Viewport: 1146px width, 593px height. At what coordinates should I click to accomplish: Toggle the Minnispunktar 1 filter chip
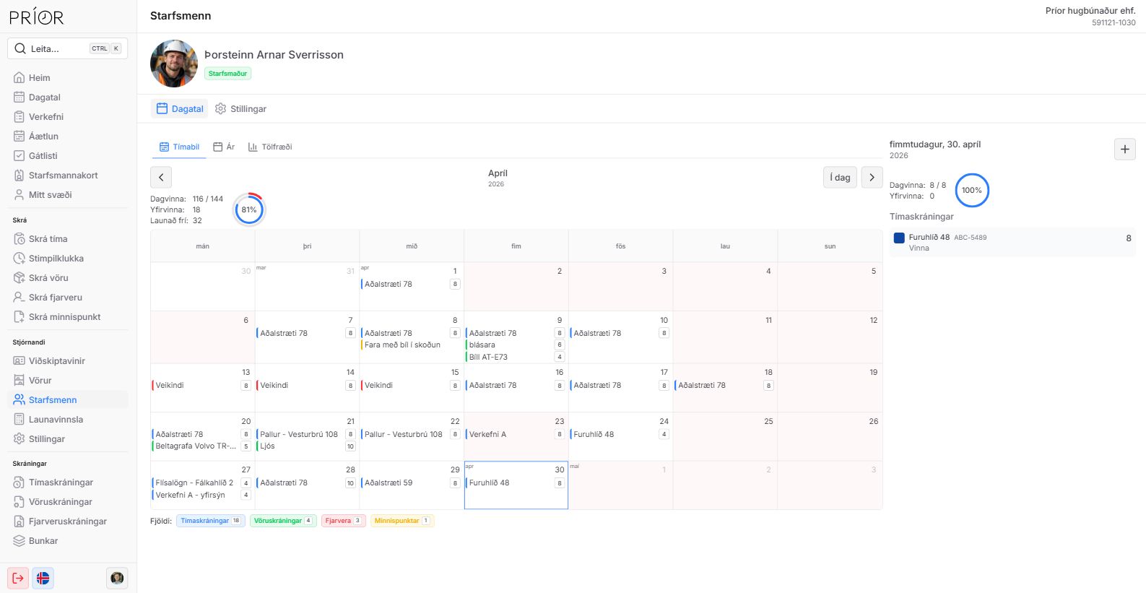click(x=402, y=521)
